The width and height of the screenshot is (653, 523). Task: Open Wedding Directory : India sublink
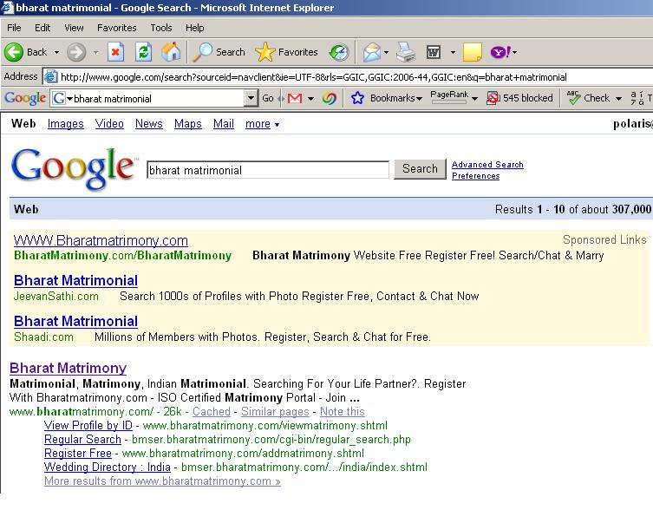107,467
